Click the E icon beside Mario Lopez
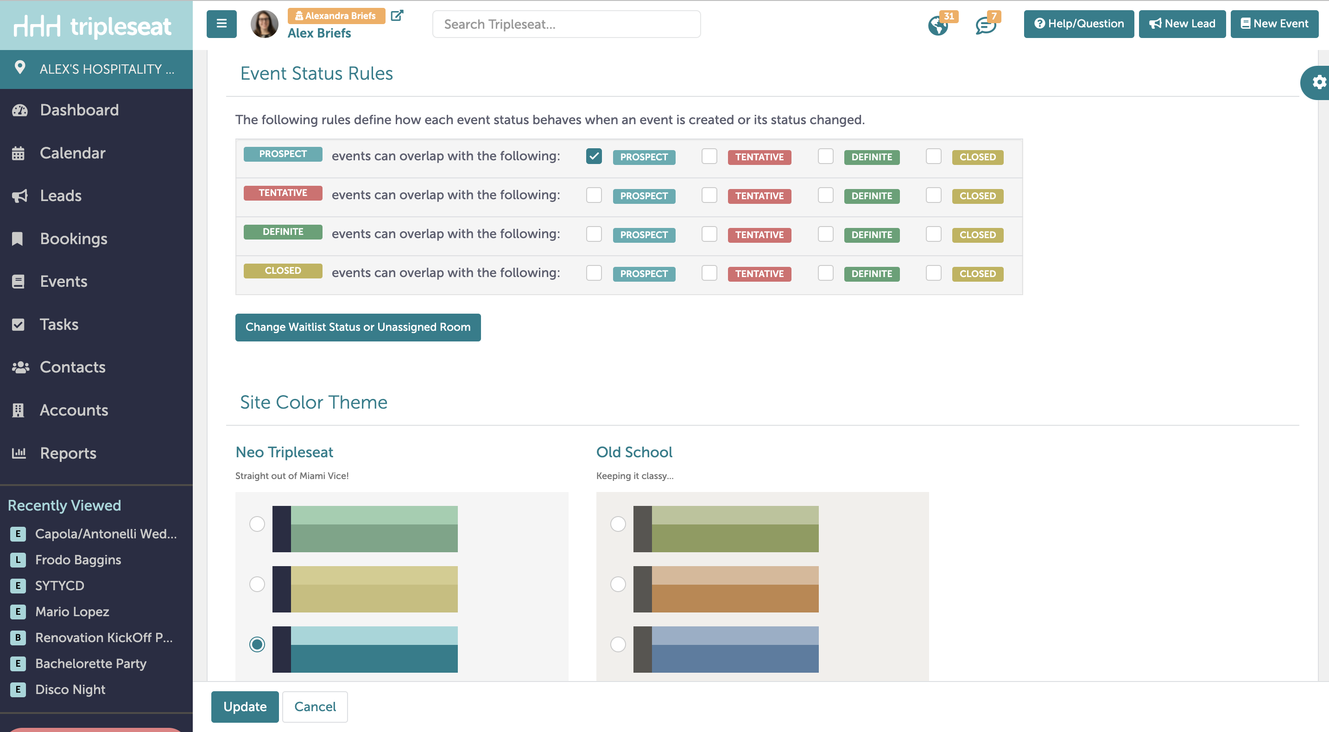 (x=18, y=612)
